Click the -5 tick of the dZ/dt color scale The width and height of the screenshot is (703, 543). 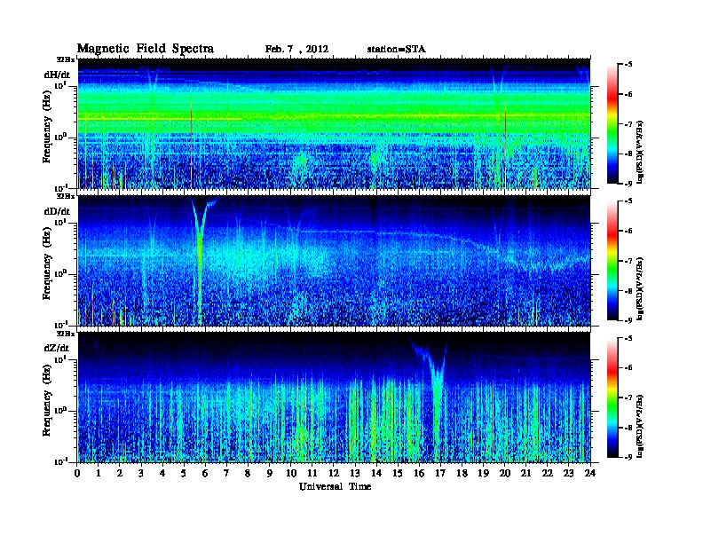point(628,338)
